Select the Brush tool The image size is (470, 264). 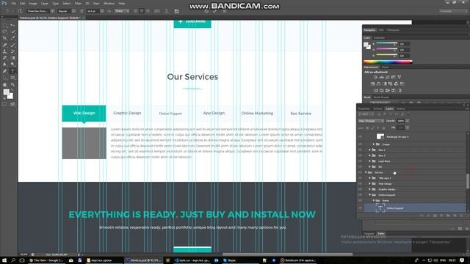(12, 45)
